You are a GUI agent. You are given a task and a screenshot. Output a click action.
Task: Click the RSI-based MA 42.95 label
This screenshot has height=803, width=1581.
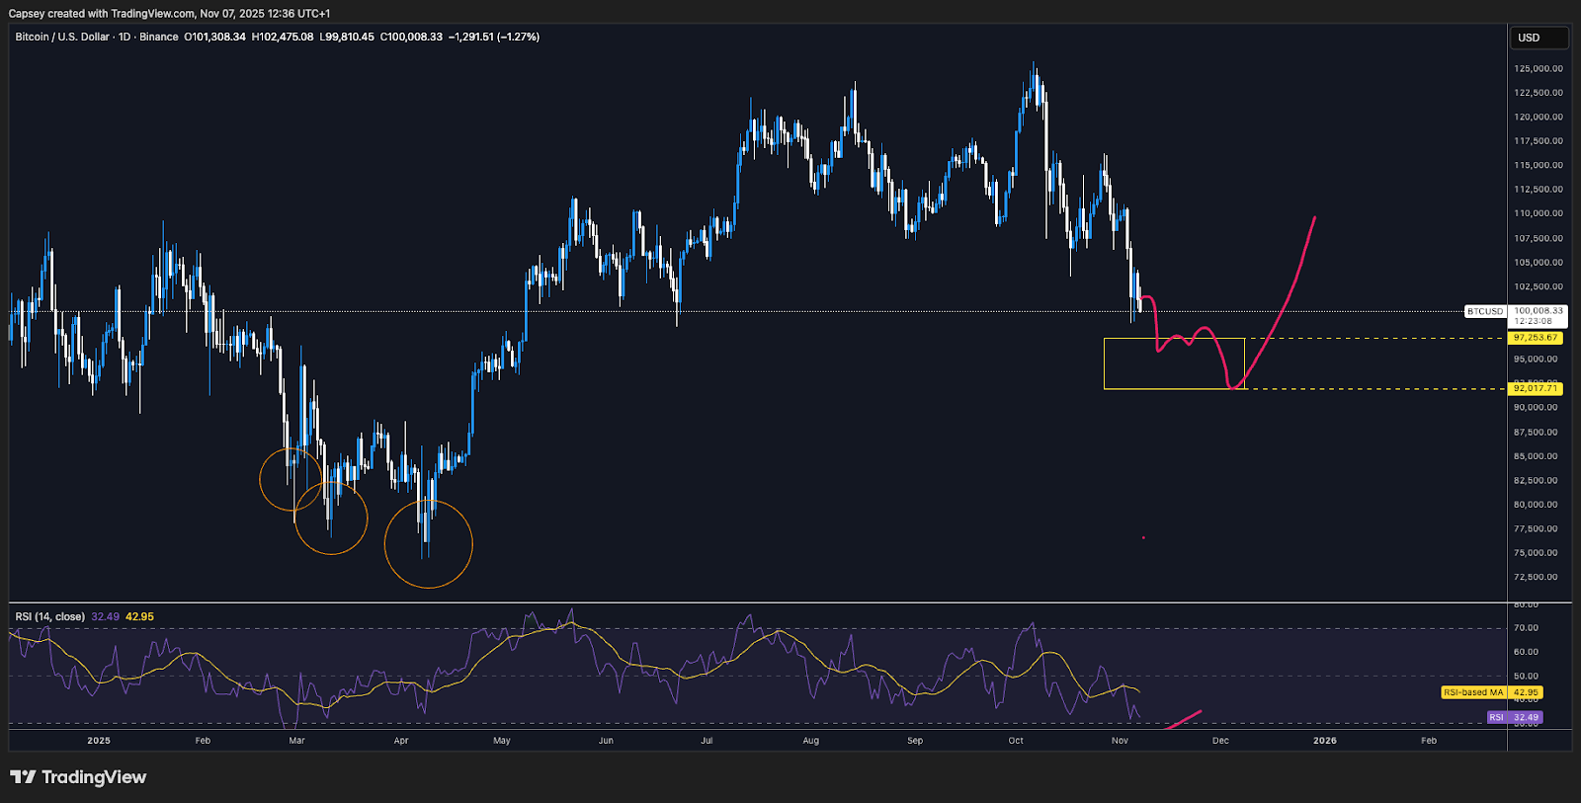click(1491, 692)
